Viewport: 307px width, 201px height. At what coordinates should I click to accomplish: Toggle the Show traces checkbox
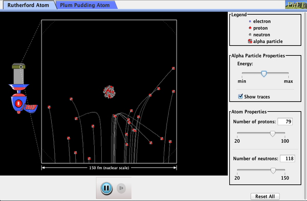pyautogui.click(x=240, y=96)
